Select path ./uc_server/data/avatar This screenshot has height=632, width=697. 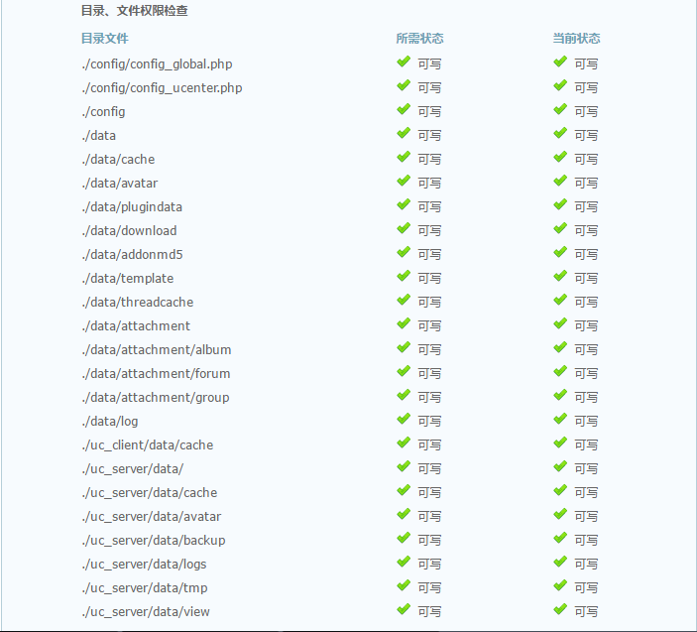151,516
